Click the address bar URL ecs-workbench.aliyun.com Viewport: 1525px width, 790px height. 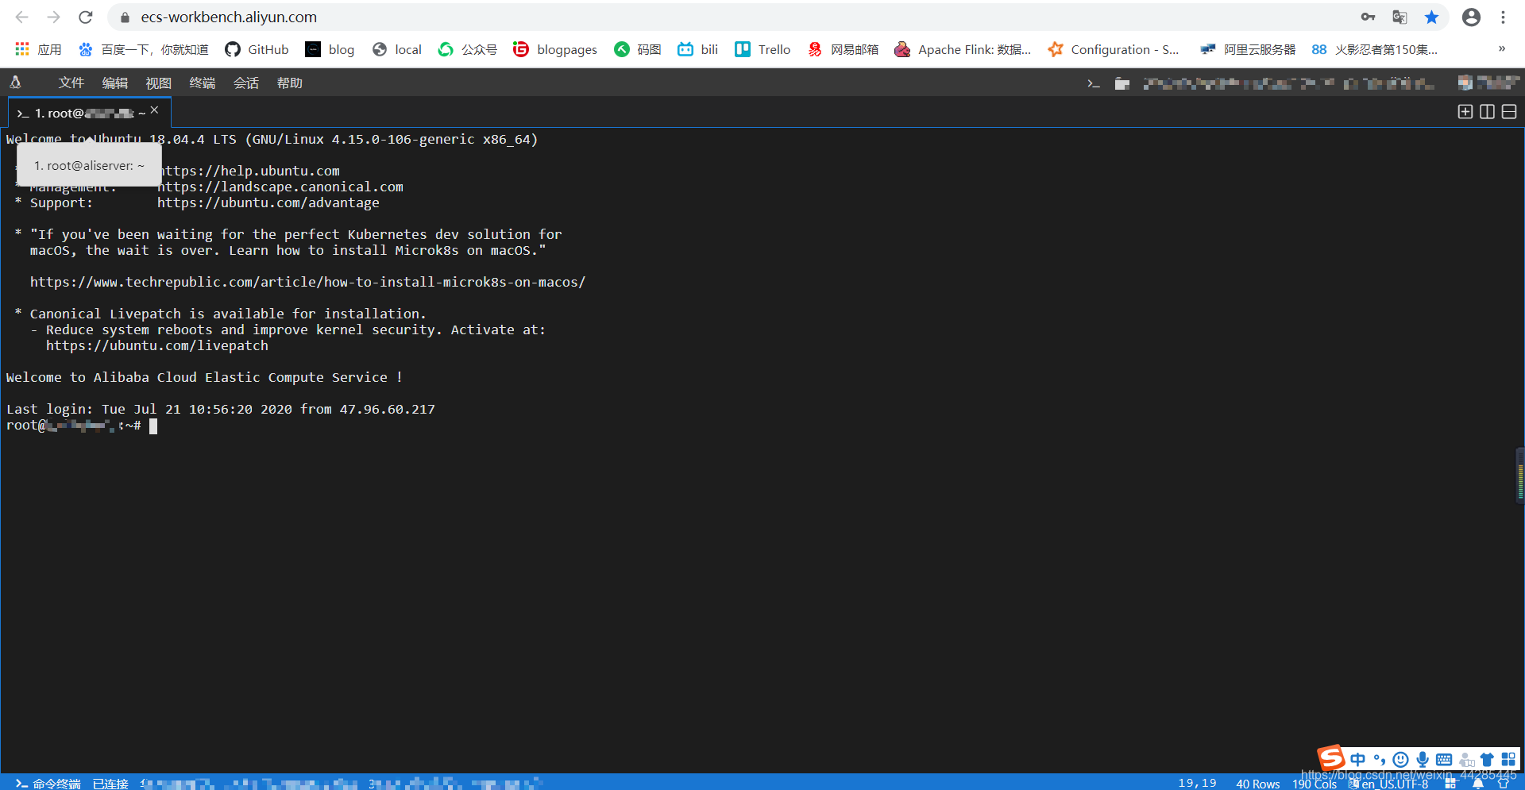tap(229, 17)
